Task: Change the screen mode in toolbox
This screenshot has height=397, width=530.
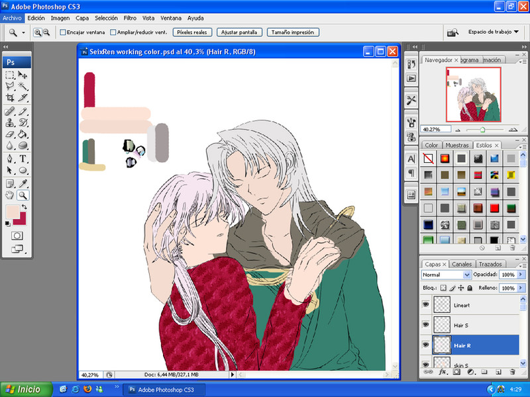Action: click(17, 249)
